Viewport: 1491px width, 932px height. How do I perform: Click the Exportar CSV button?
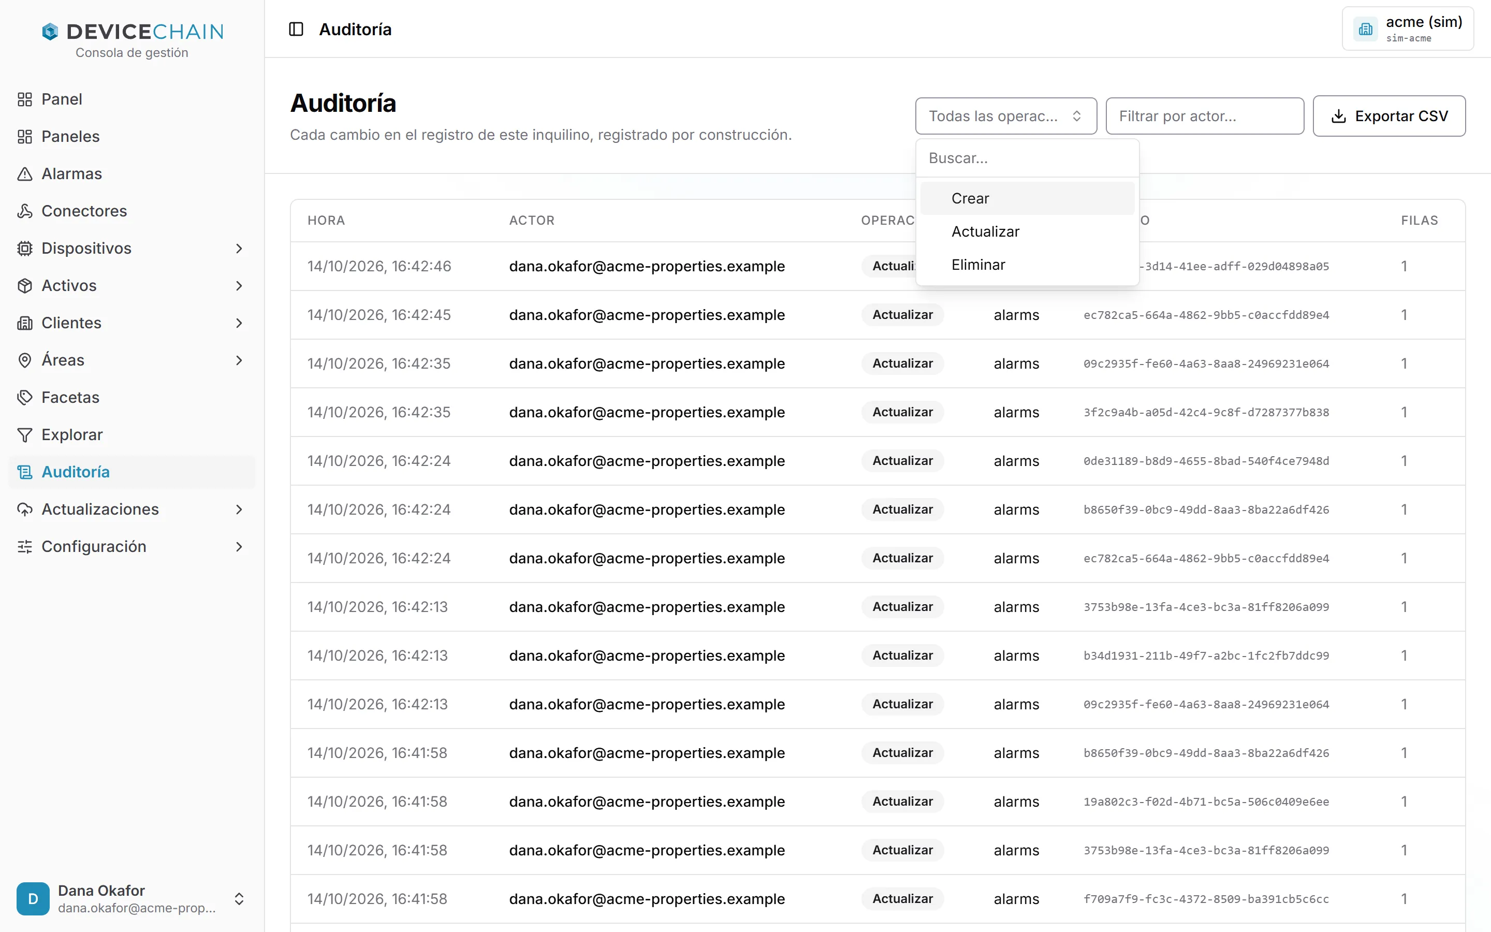coord(1388,116)
